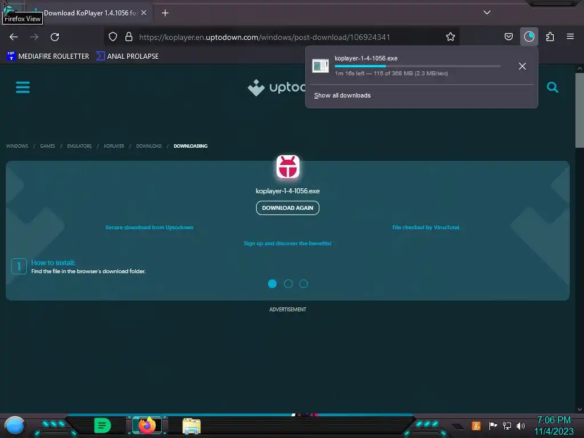Open the Firefox application hamburger menu
This screenshot has width=584, height=438.
[570, 36]
